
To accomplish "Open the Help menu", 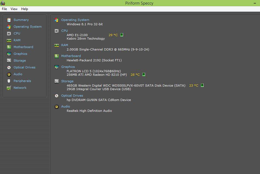I will (x=25, y=9).
